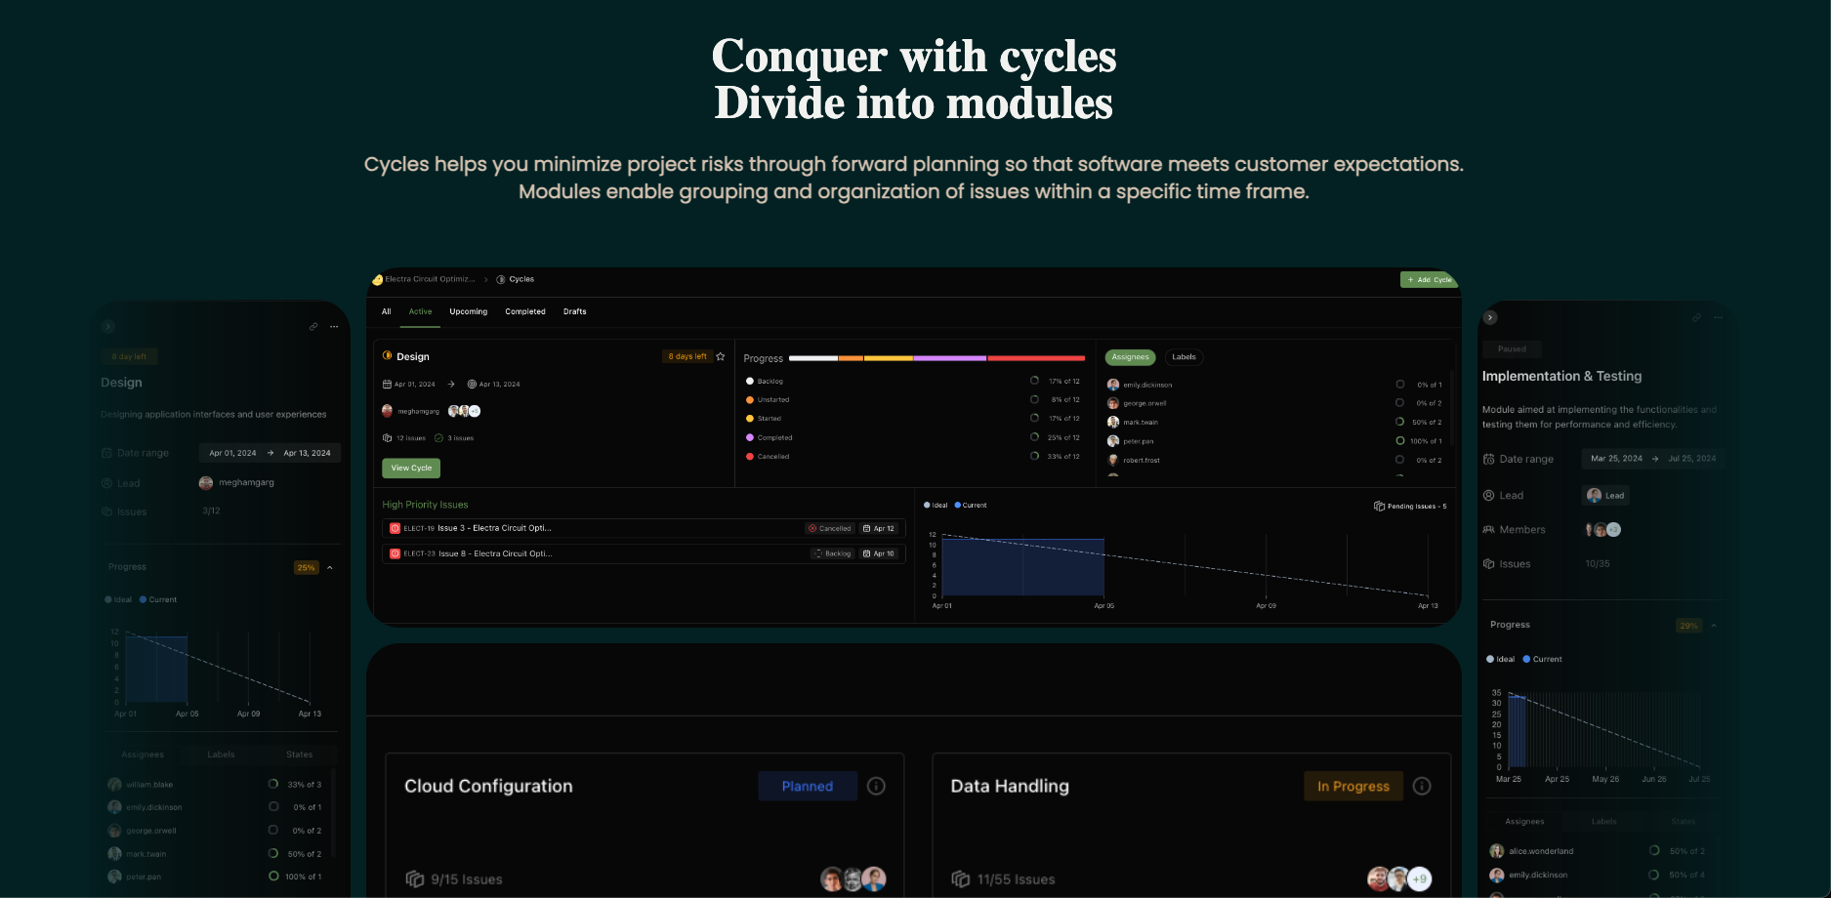Toggle the Current series in the burndown legend

click(970, 506)
